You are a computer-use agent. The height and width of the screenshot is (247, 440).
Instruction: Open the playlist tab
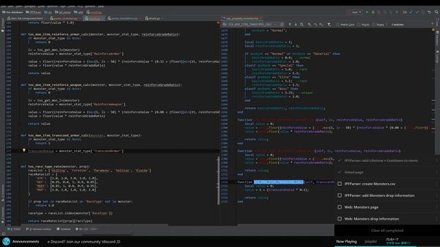coord(371,242)
